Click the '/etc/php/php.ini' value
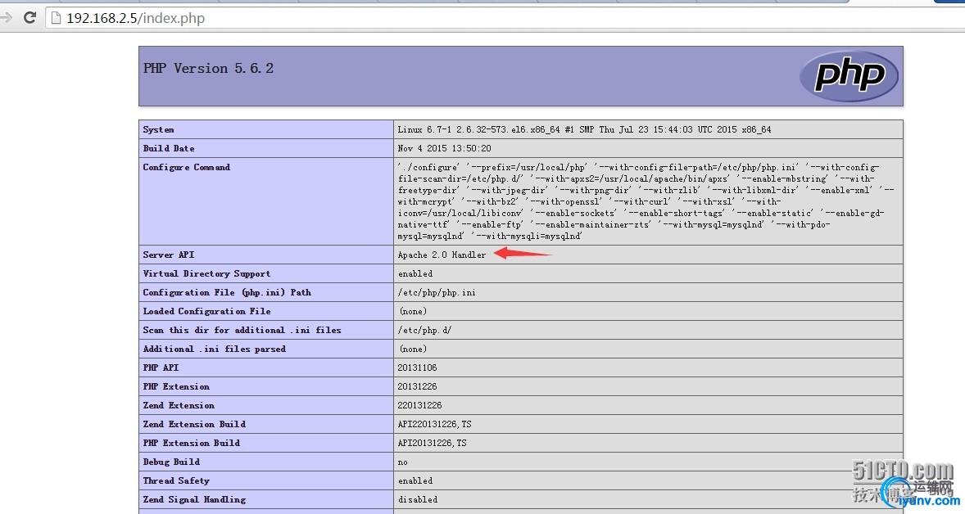The width and height of the screenshot is (965, 514). [437, 293]
